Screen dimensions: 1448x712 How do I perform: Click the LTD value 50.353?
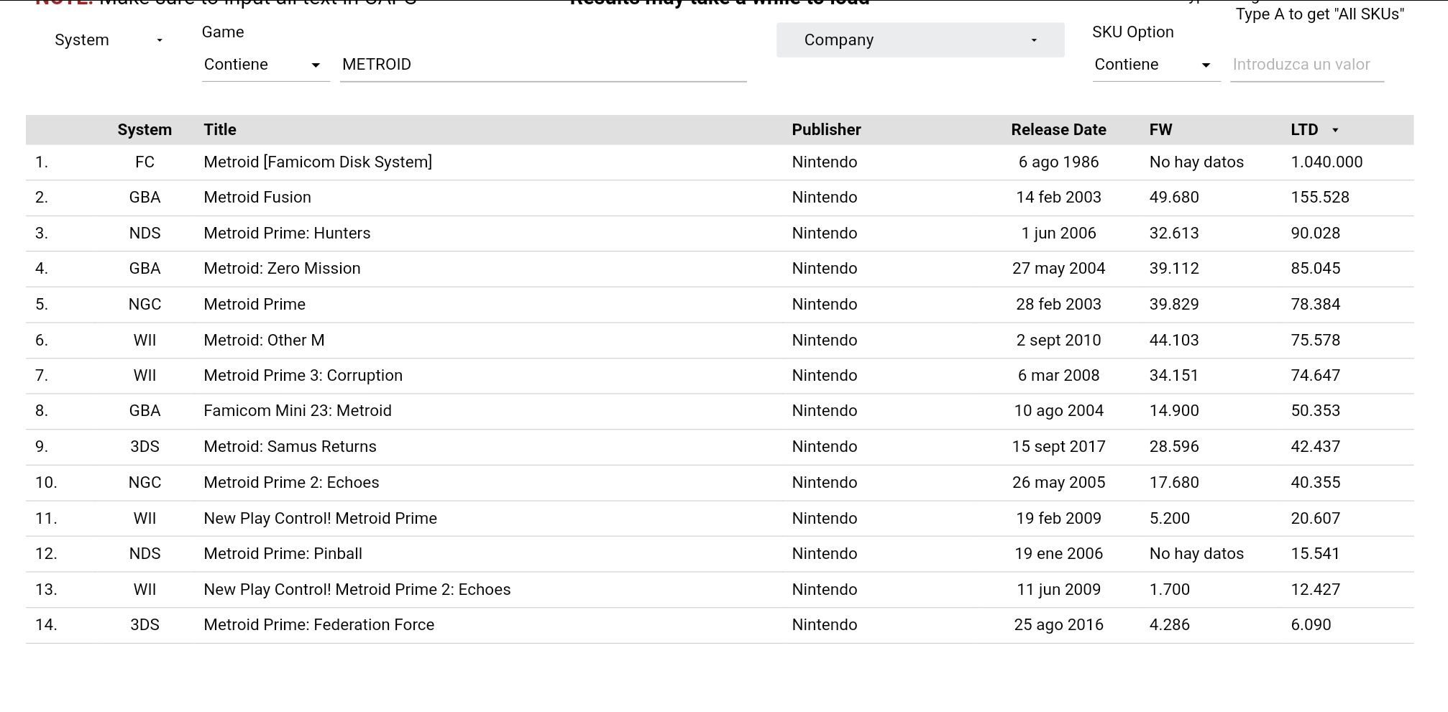[1316, 411]
